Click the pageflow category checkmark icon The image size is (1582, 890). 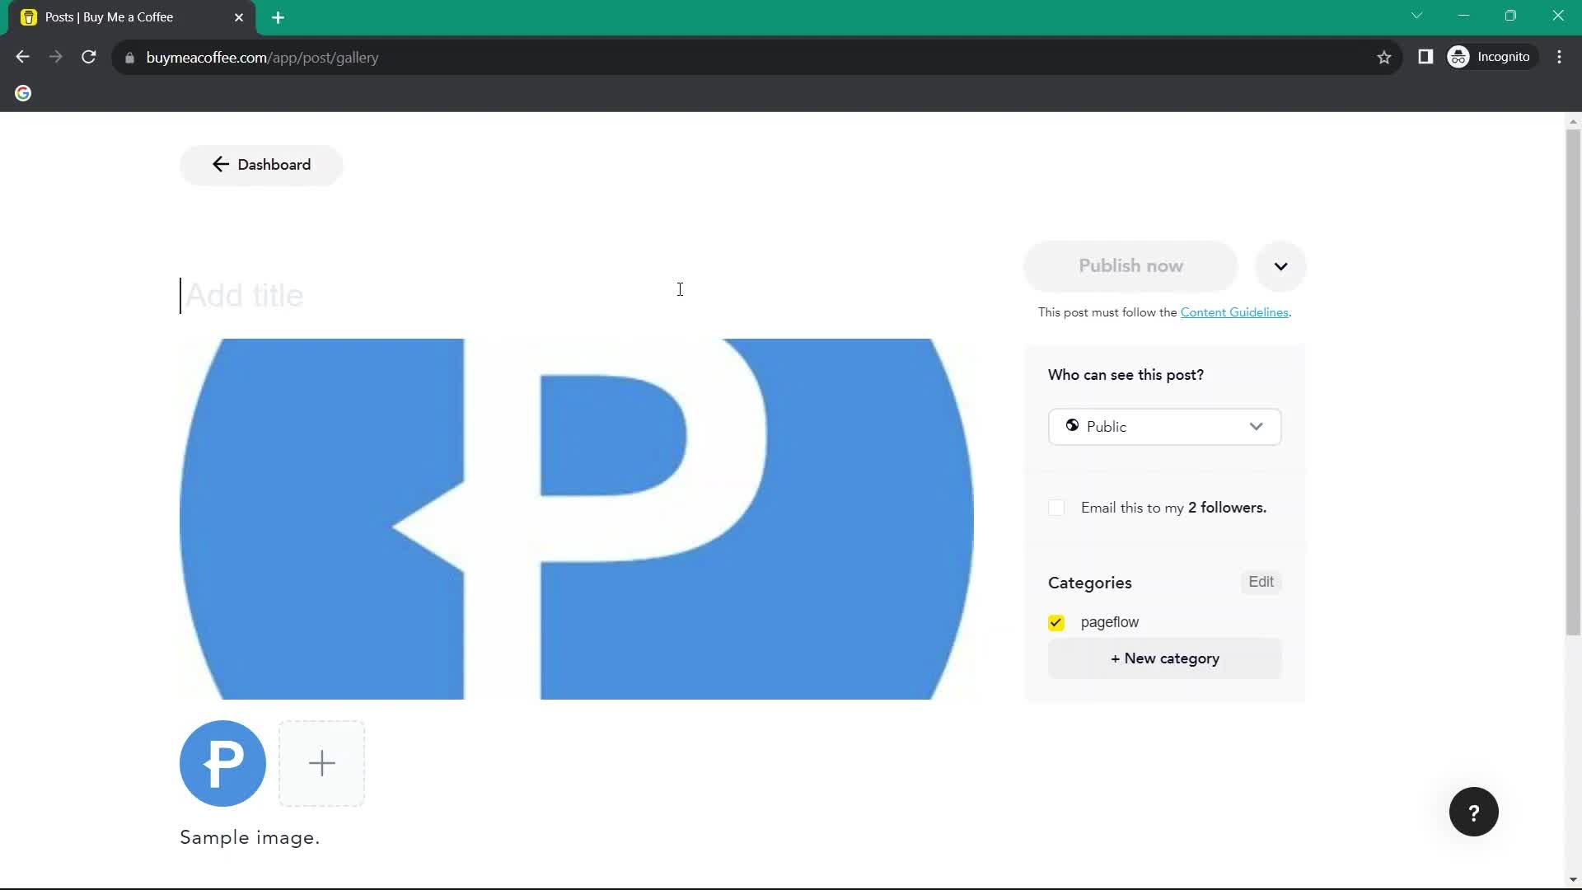pos(1056,623)
